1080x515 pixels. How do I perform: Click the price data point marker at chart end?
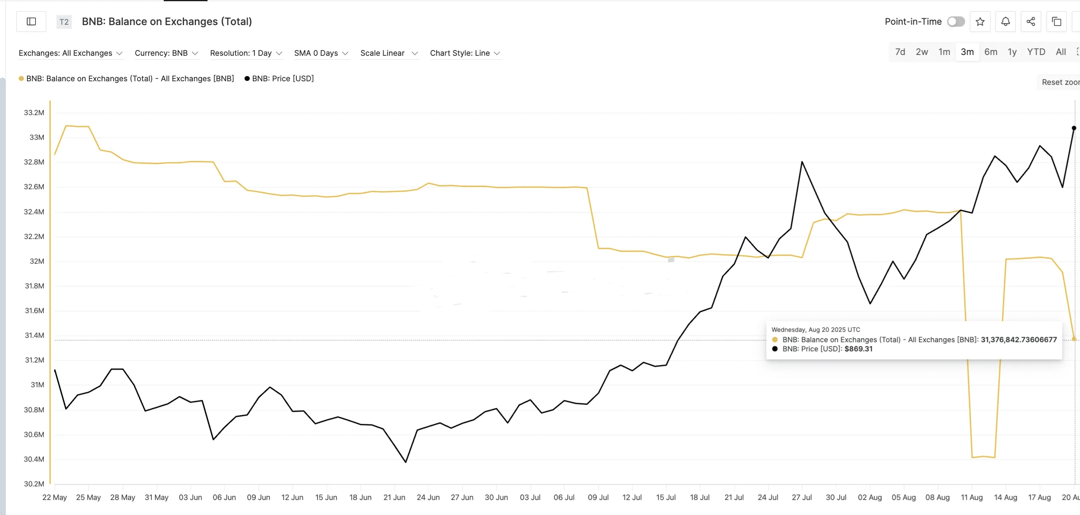(x=1074, y=128)
